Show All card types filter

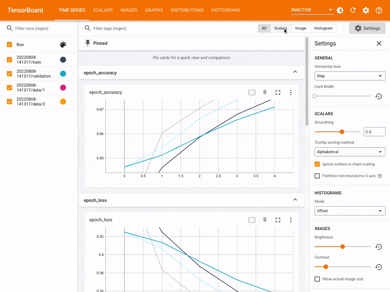coord(264,28)
